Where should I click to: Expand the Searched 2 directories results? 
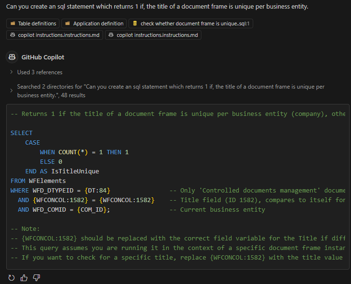click(12, 91)
